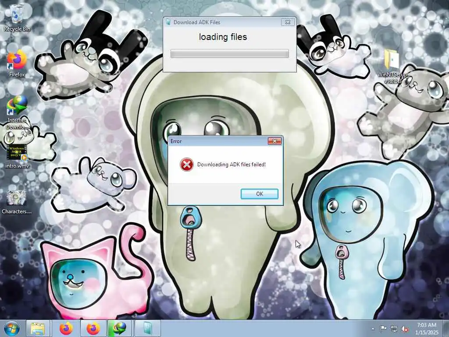
Task: Click the Error dialog title text
Action: 176,141
